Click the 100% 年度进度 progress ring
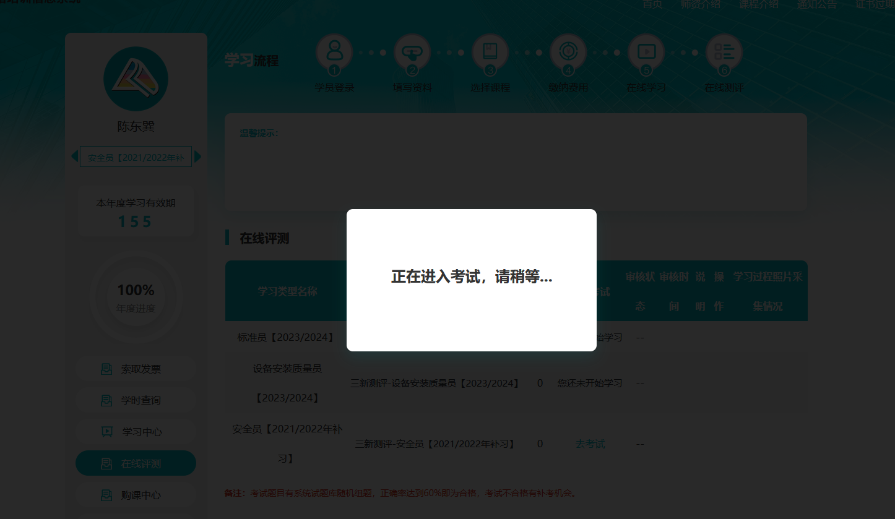 (x=136, y=298)
